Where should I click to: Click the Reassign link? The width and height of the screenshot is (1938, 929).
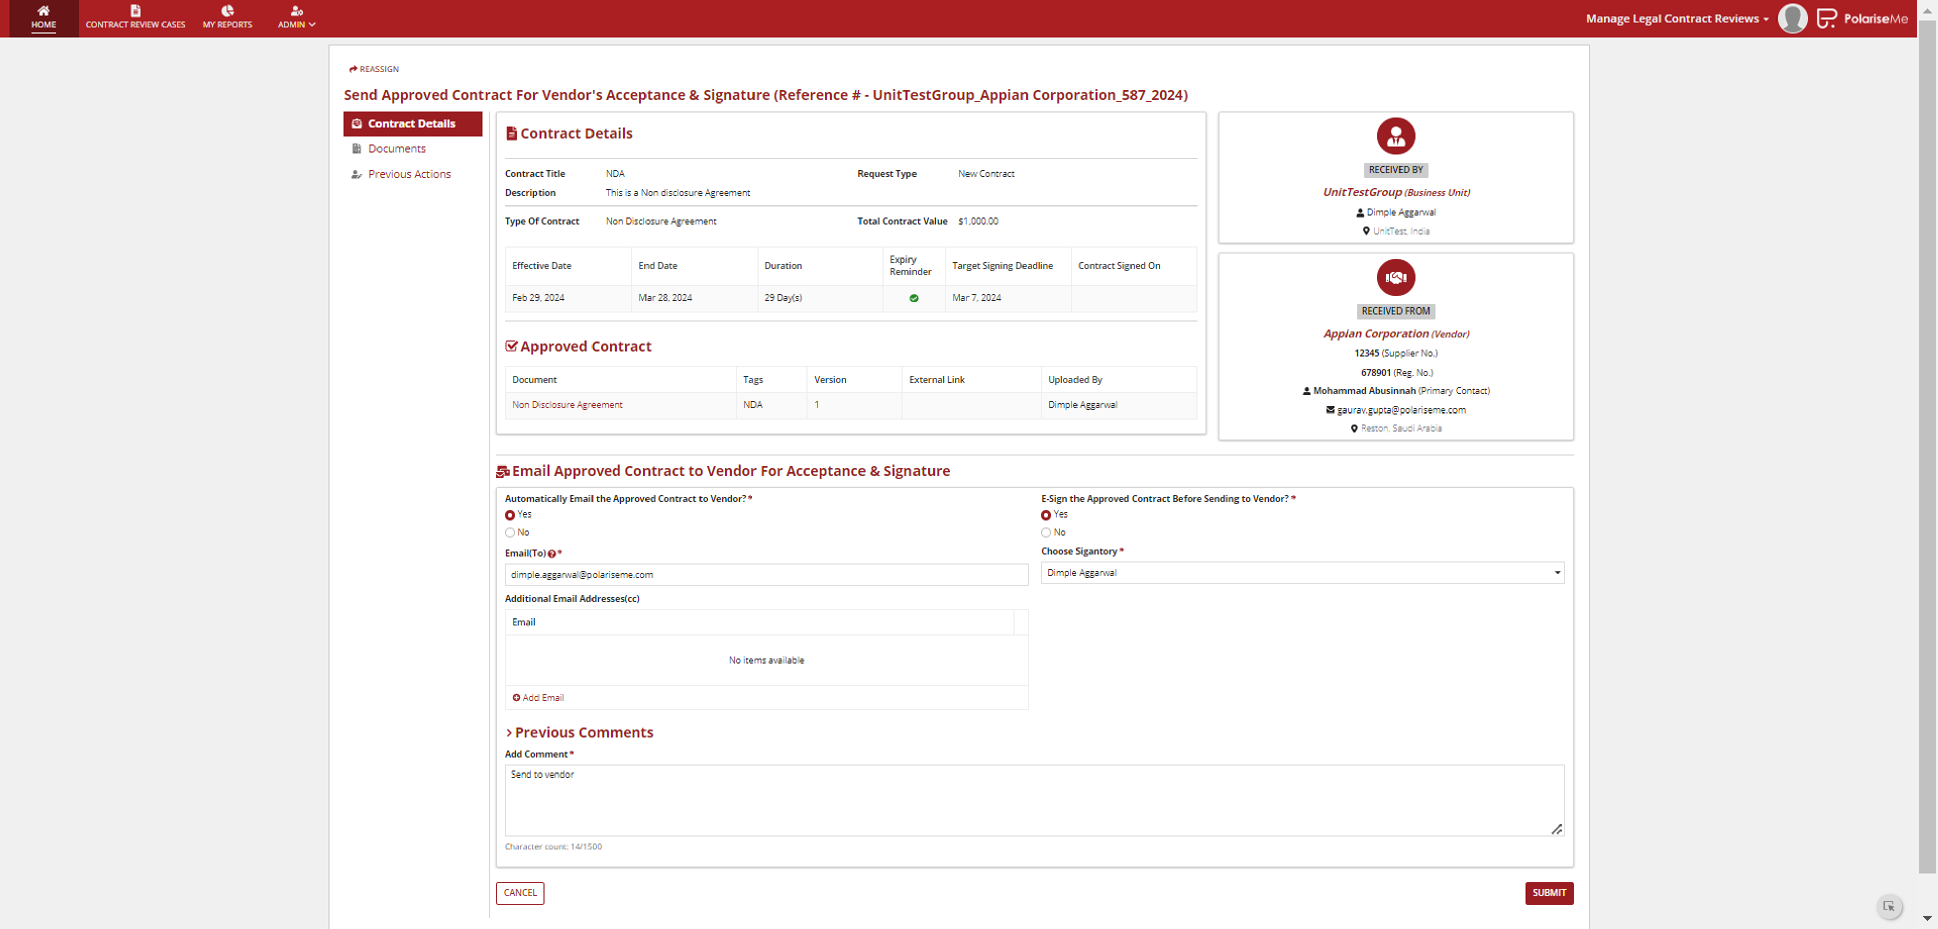click(374, 69)
